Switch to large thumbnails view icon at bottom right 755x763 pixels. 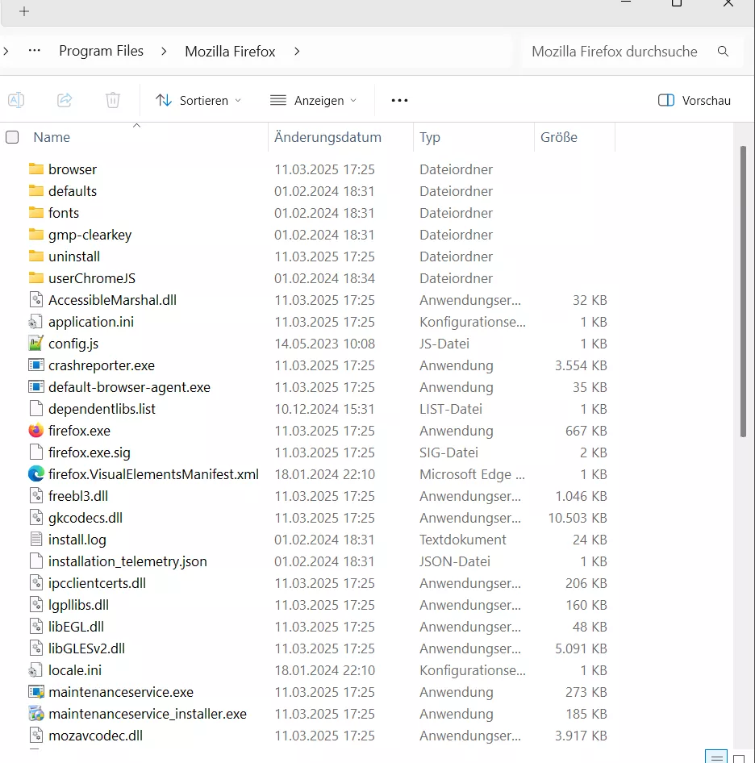[739, 758]
